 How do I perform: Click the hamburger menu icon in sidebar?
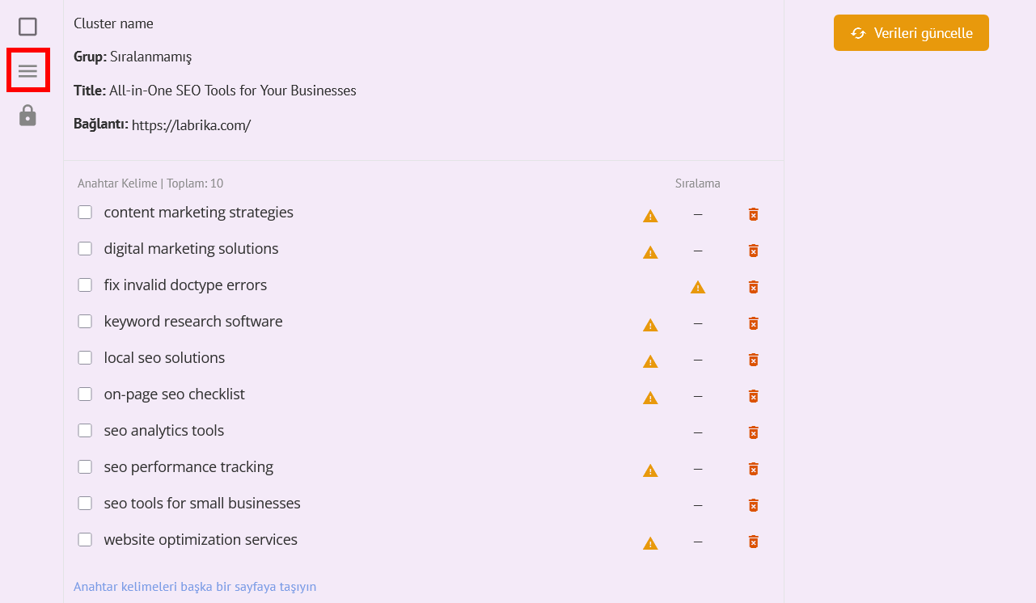click(x=28, y=71)
